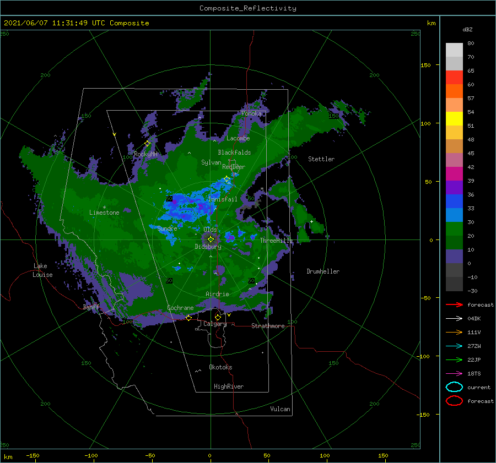Click the cyan 27ZW arrow icon
Screen dimensions: 496x463
[x=454, y=346]
